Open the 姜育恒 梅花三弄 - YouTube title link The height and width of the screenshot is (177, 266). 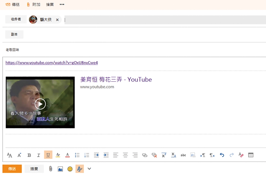point(116,79)
